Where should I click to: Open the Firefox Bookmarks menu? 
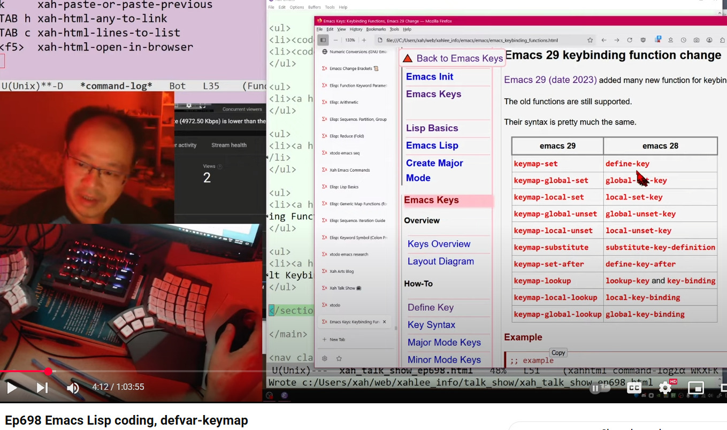pyautogui.click(x=376, y=29)
